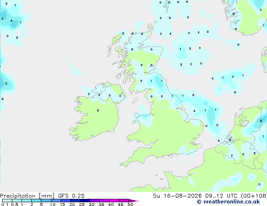Pick the 5–10 mm legend swatch

click(x=46, y=201)
